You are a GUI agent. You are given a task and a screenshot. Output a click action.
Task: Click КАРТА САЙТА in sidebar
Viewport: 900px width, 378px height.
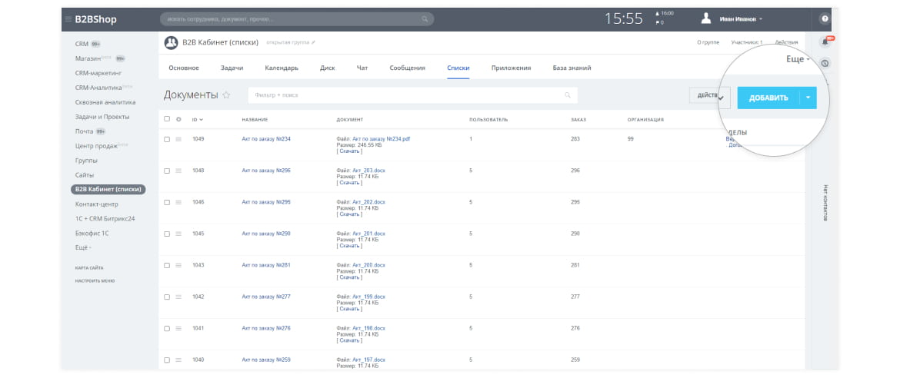(x=89, y=268)
